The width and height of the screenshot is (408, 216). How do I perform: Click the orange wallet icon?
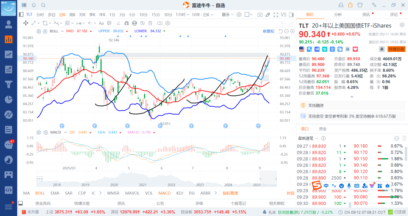pyautogui.click(x=350, y=5)
